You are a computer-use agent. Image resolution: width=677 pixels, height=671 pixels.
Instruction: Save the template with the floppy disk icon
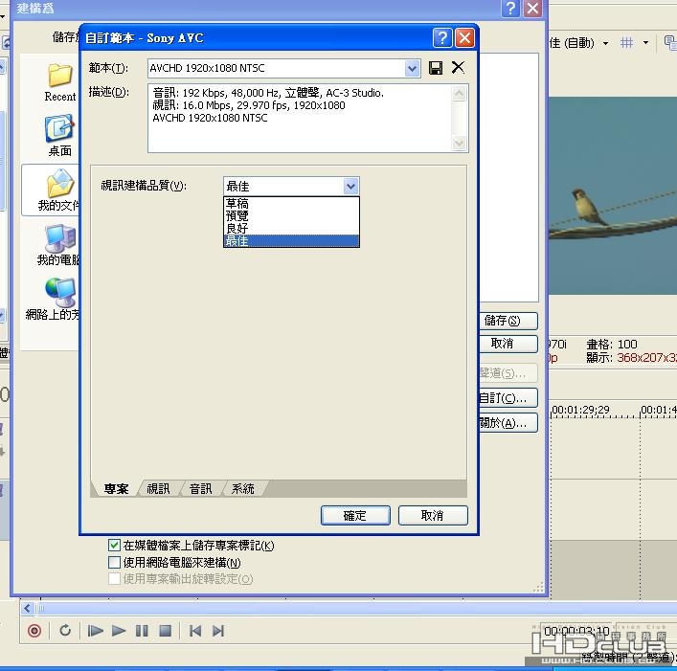[435, 68]
